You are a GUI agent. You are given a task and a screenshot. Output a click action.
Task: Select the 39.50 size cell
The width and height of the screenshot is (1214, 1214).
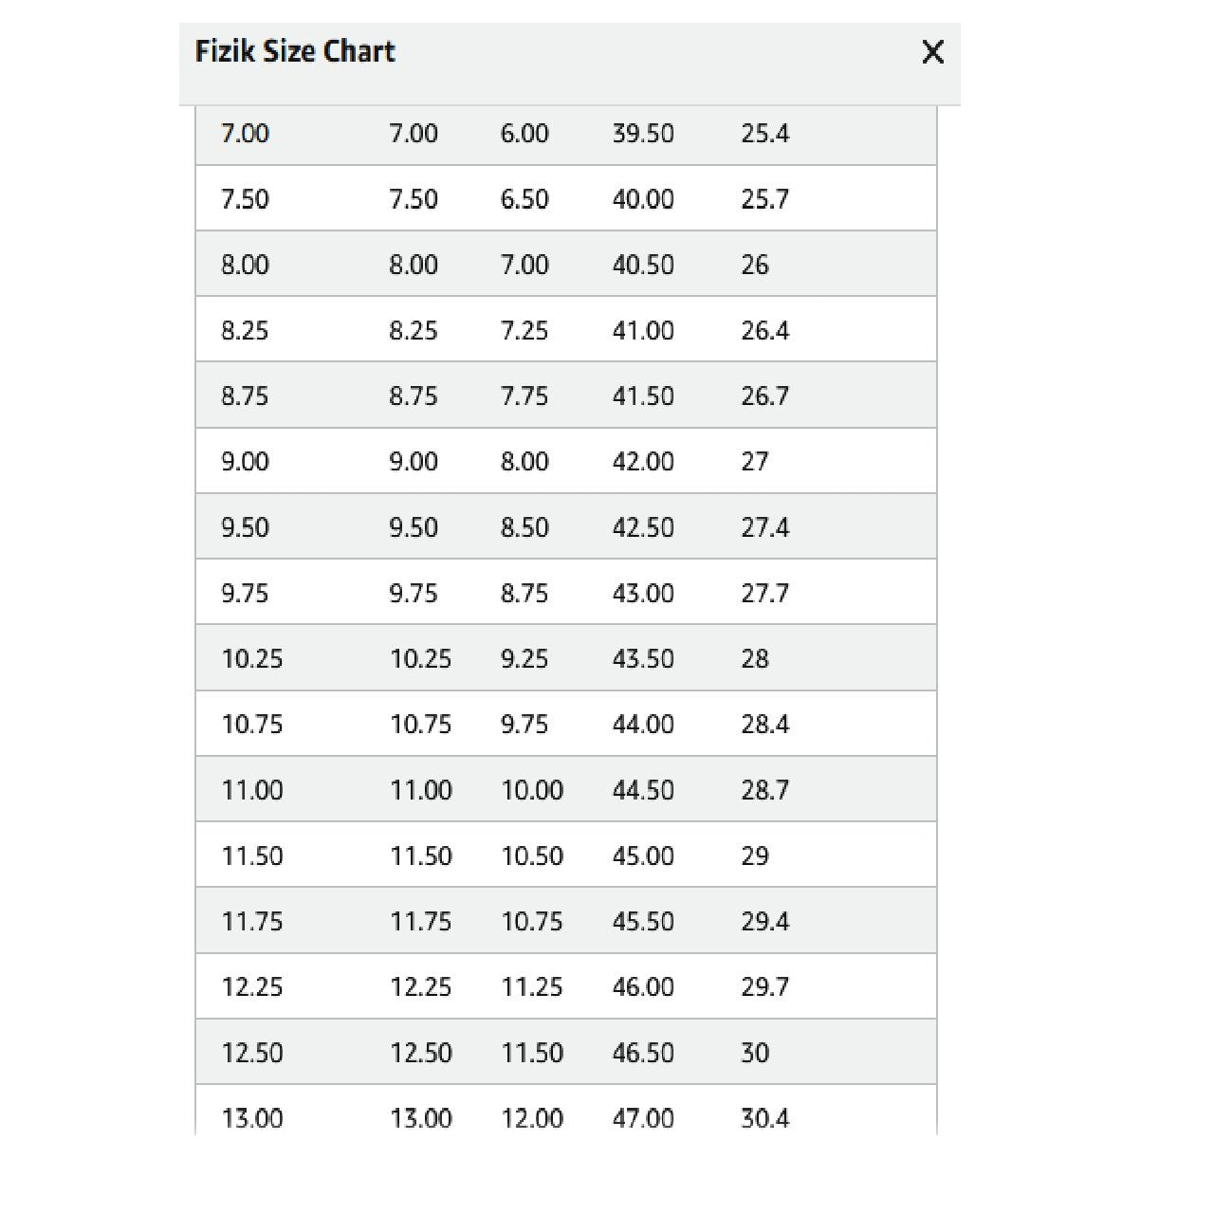click(x=642, y=134)
